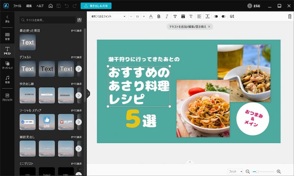Click the 書き出し＆共有 button
The height and width of the screenshot is (176, 294).
(x=96, y=6)
